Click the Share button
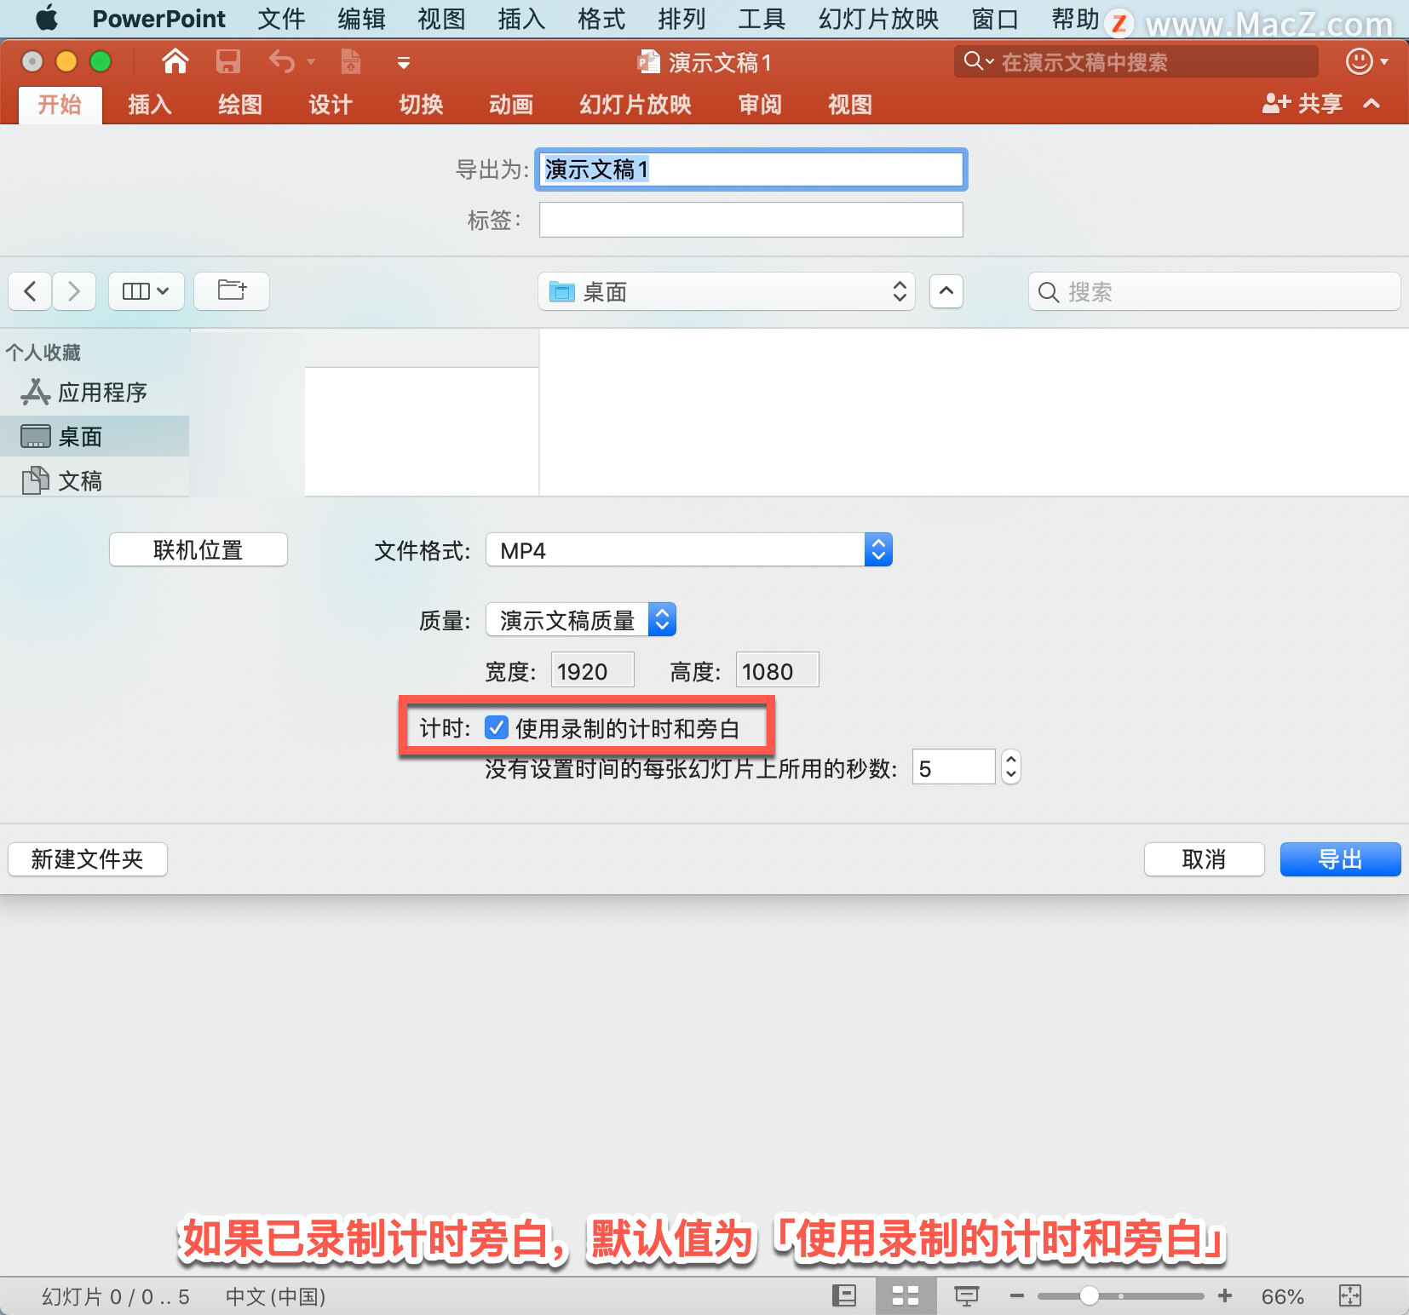The width and height of the screenshot is (1409, 1315). (1302, 104)
